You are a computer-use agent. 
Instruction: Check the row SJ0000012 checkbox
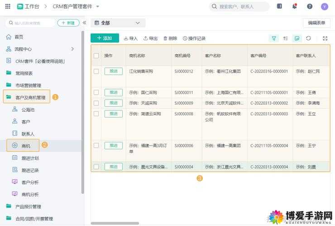click(96, 71)
